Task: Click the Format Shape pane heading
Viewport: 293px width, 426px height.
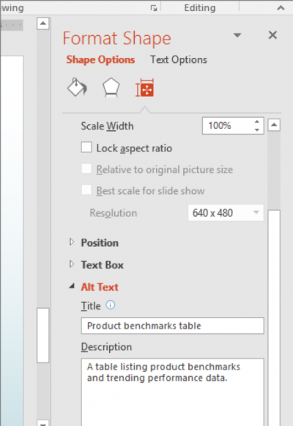Action: click(117, 38)
